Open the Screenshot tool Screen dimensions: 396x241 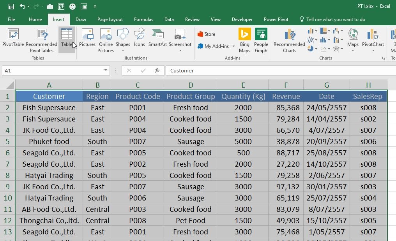coord(180,40)
